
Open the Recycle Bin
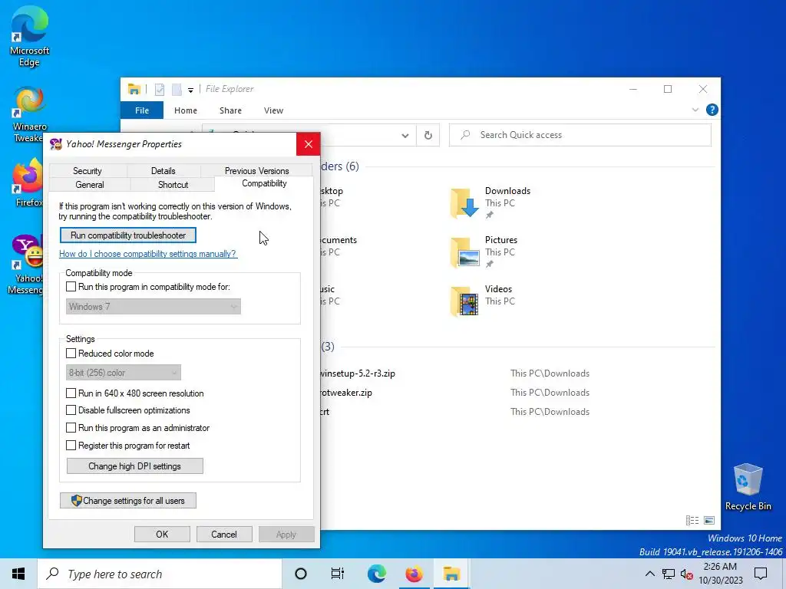(748, 487)
